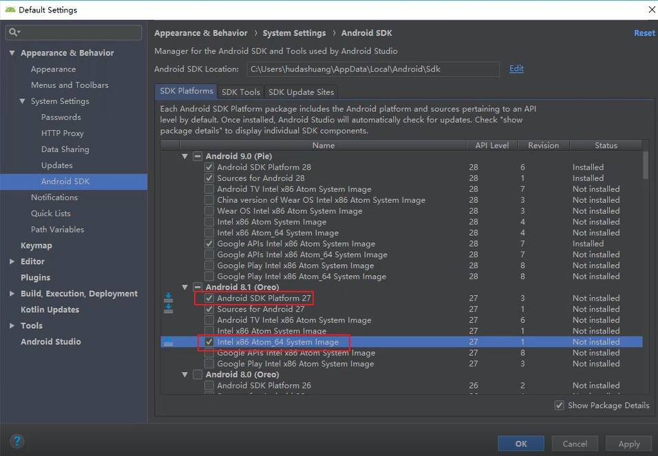Open Android Studio settings entry
The height and width of the screenshot is (456, 658).
(51, 341)
